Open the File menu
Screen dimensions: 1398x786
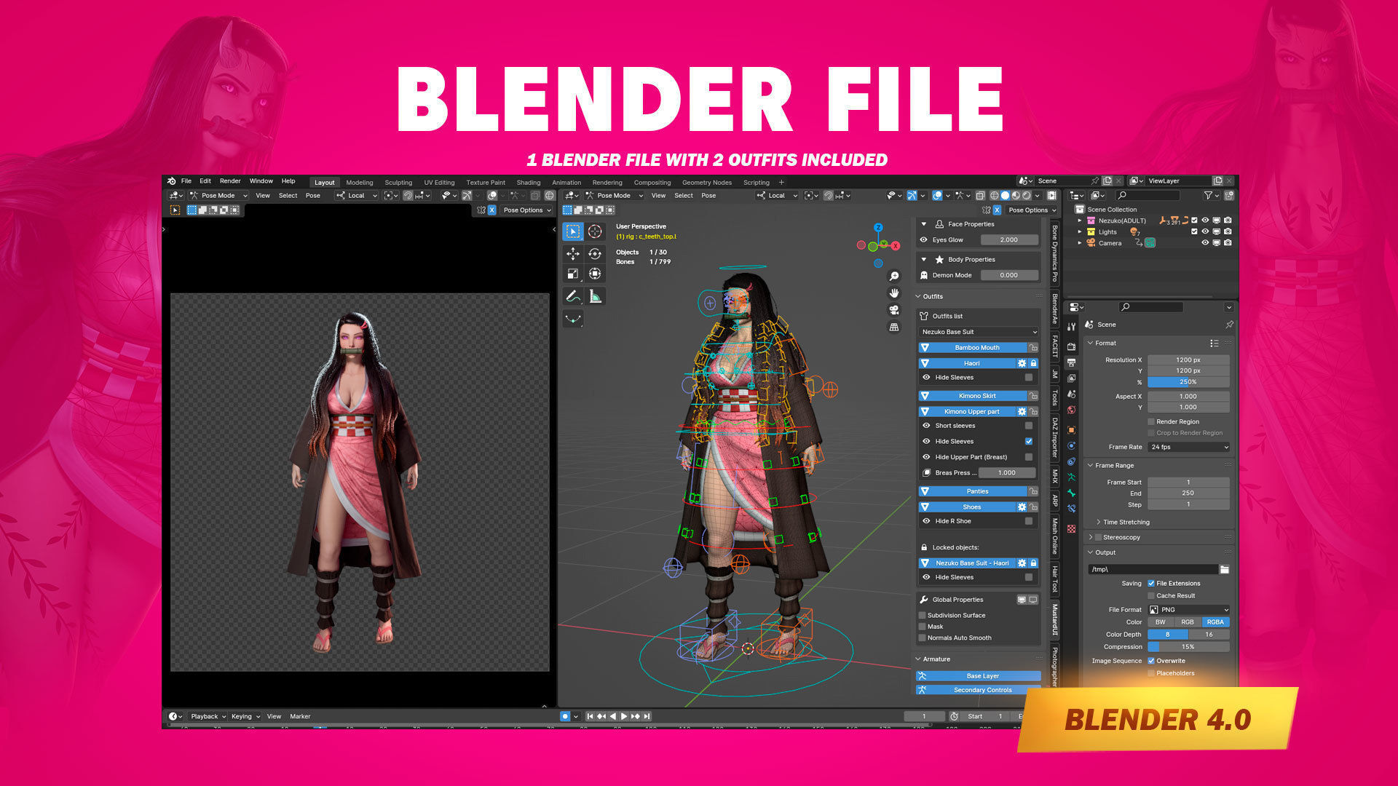(x=186, y=181)
